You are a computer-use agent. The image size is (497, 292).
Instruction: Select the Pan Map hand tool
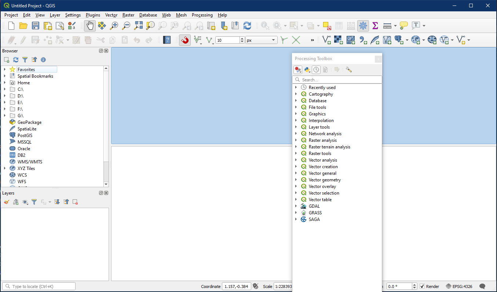click(90, 26)
